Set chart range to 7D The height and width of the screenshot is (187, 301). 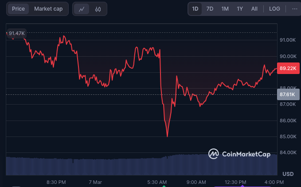coord(210,8)
